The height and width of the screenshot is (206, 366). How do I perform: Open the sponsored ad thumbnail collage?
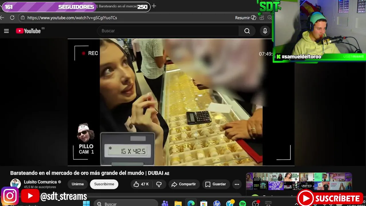click(299, 182)
